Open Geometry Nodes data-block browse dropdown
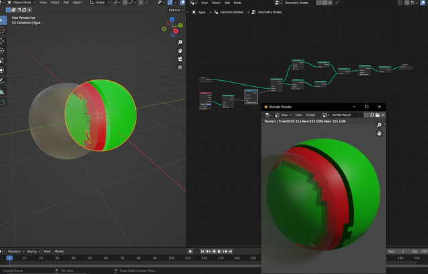Image resolution: width=428 pixels, height=274 pixels. [x=279, y=3]
